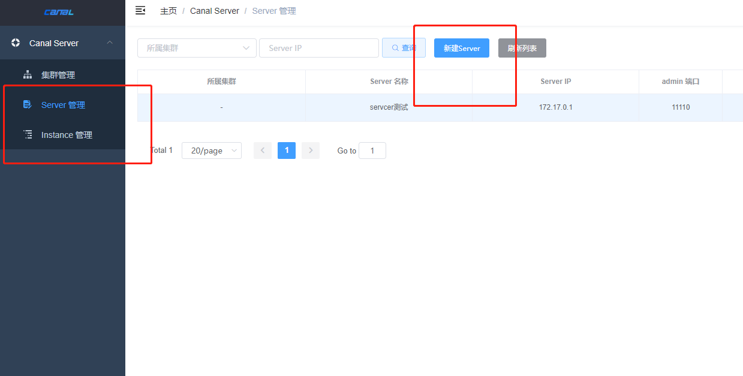Select page 1 in pagination

click(x=287, y=151)
